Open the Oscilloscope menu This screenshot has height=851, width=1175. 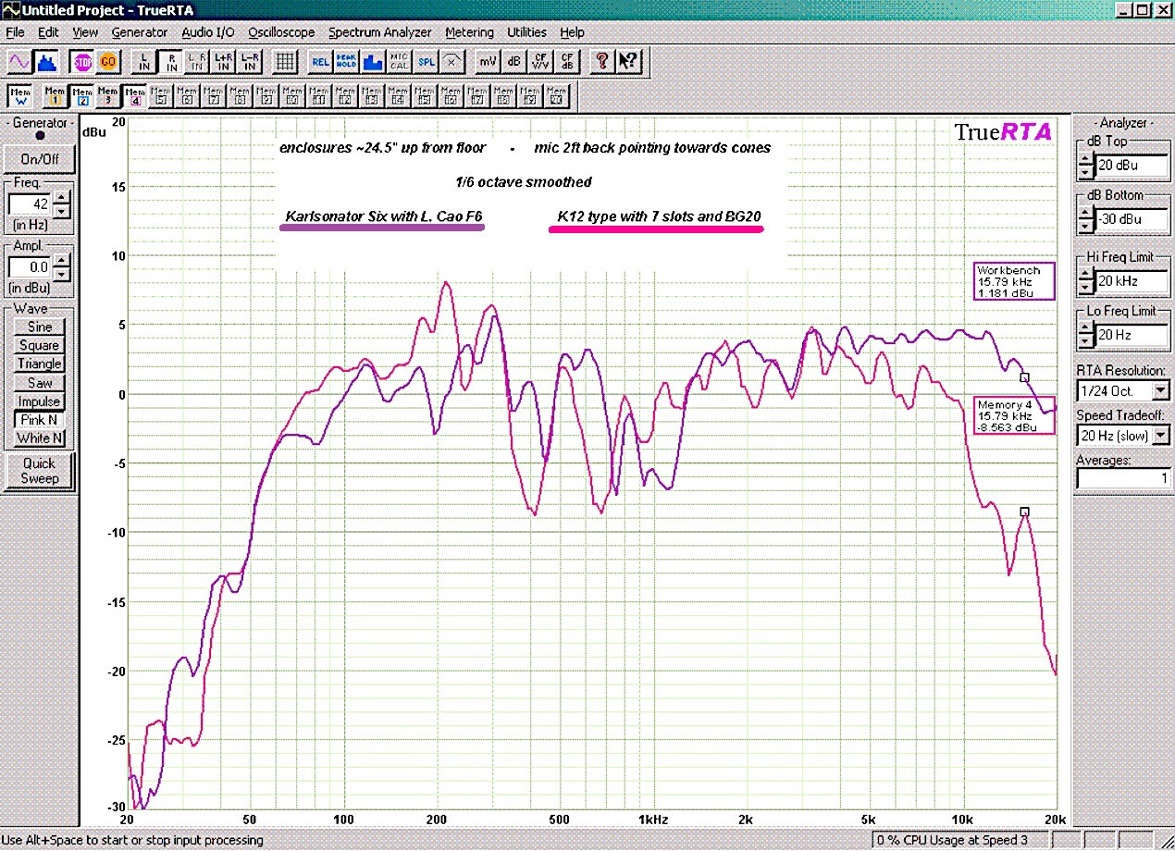coord(281,32)
